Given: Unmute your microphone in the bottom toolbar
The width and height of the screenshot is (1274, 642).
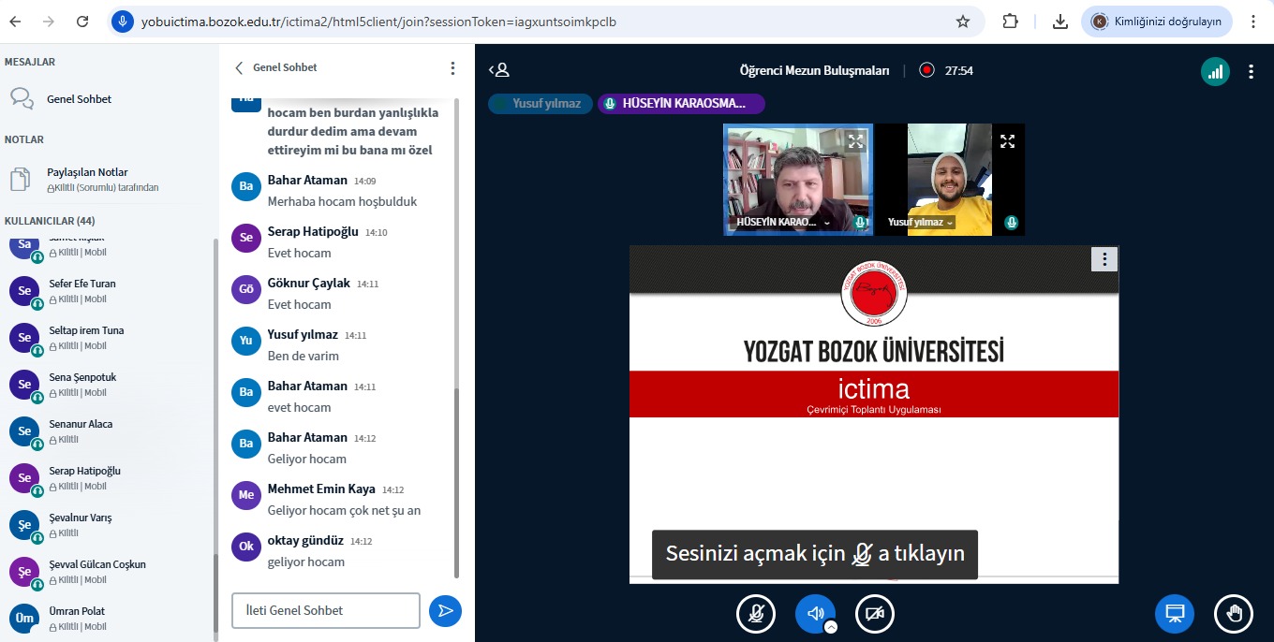Looking at the screenshot, I should click(x=755, y=614).
